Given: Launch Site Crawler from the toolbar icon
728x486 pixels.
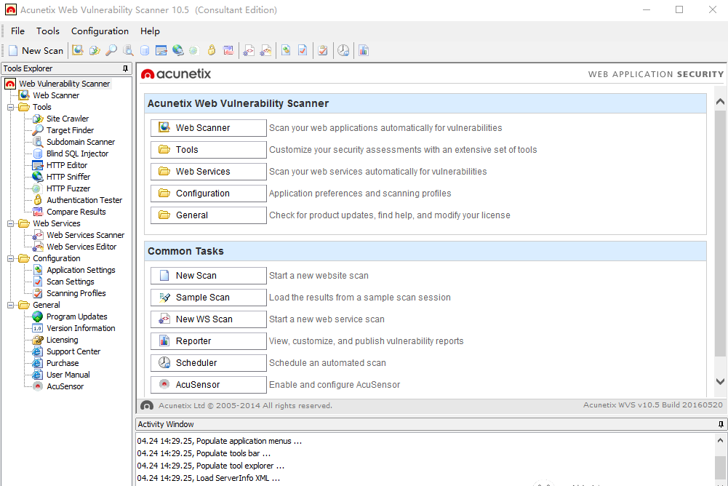Looking at the screenshot, I should (x=95, y=50).
